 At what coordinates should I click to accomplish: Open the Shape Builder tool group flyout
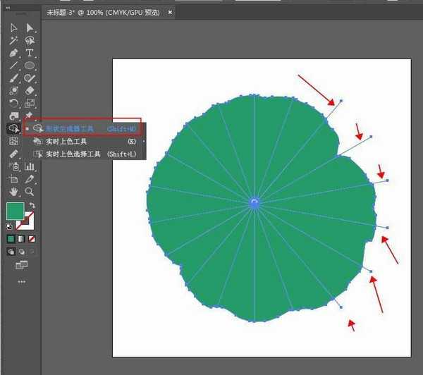pyautogui.click(x=13, y=128)
